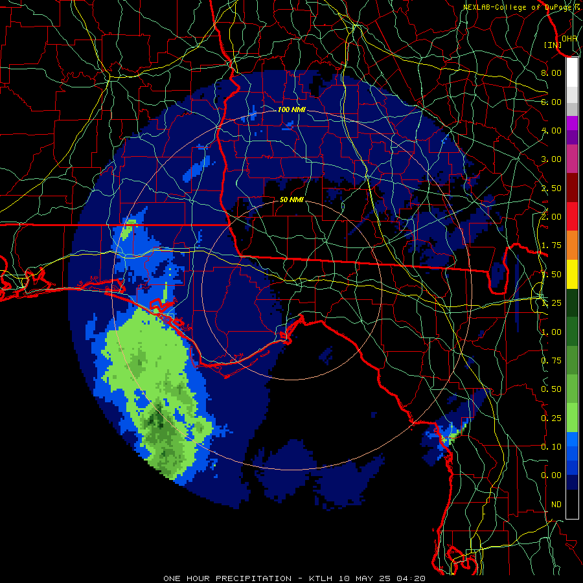Select the 6.00 legend value
The height and width of the screenshot is (583, 583).
click(x=551, y=102)
